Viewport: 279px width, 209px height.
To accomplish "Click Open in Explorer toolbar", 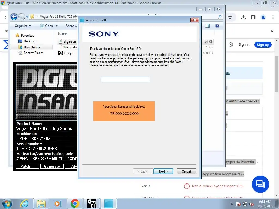I will click(x=47, y=26).
